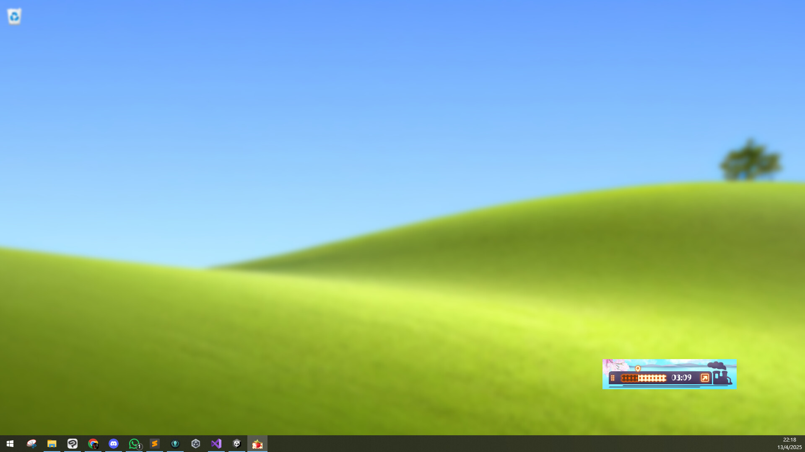Open the Recycle Bin
The width and height of the screenshot is (805, 452).
[14, 16]
